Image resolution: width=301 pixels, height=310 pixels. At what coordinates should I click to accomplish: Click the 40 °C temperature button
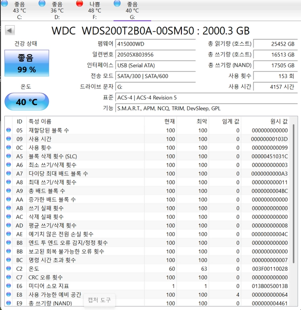(27, 102)
